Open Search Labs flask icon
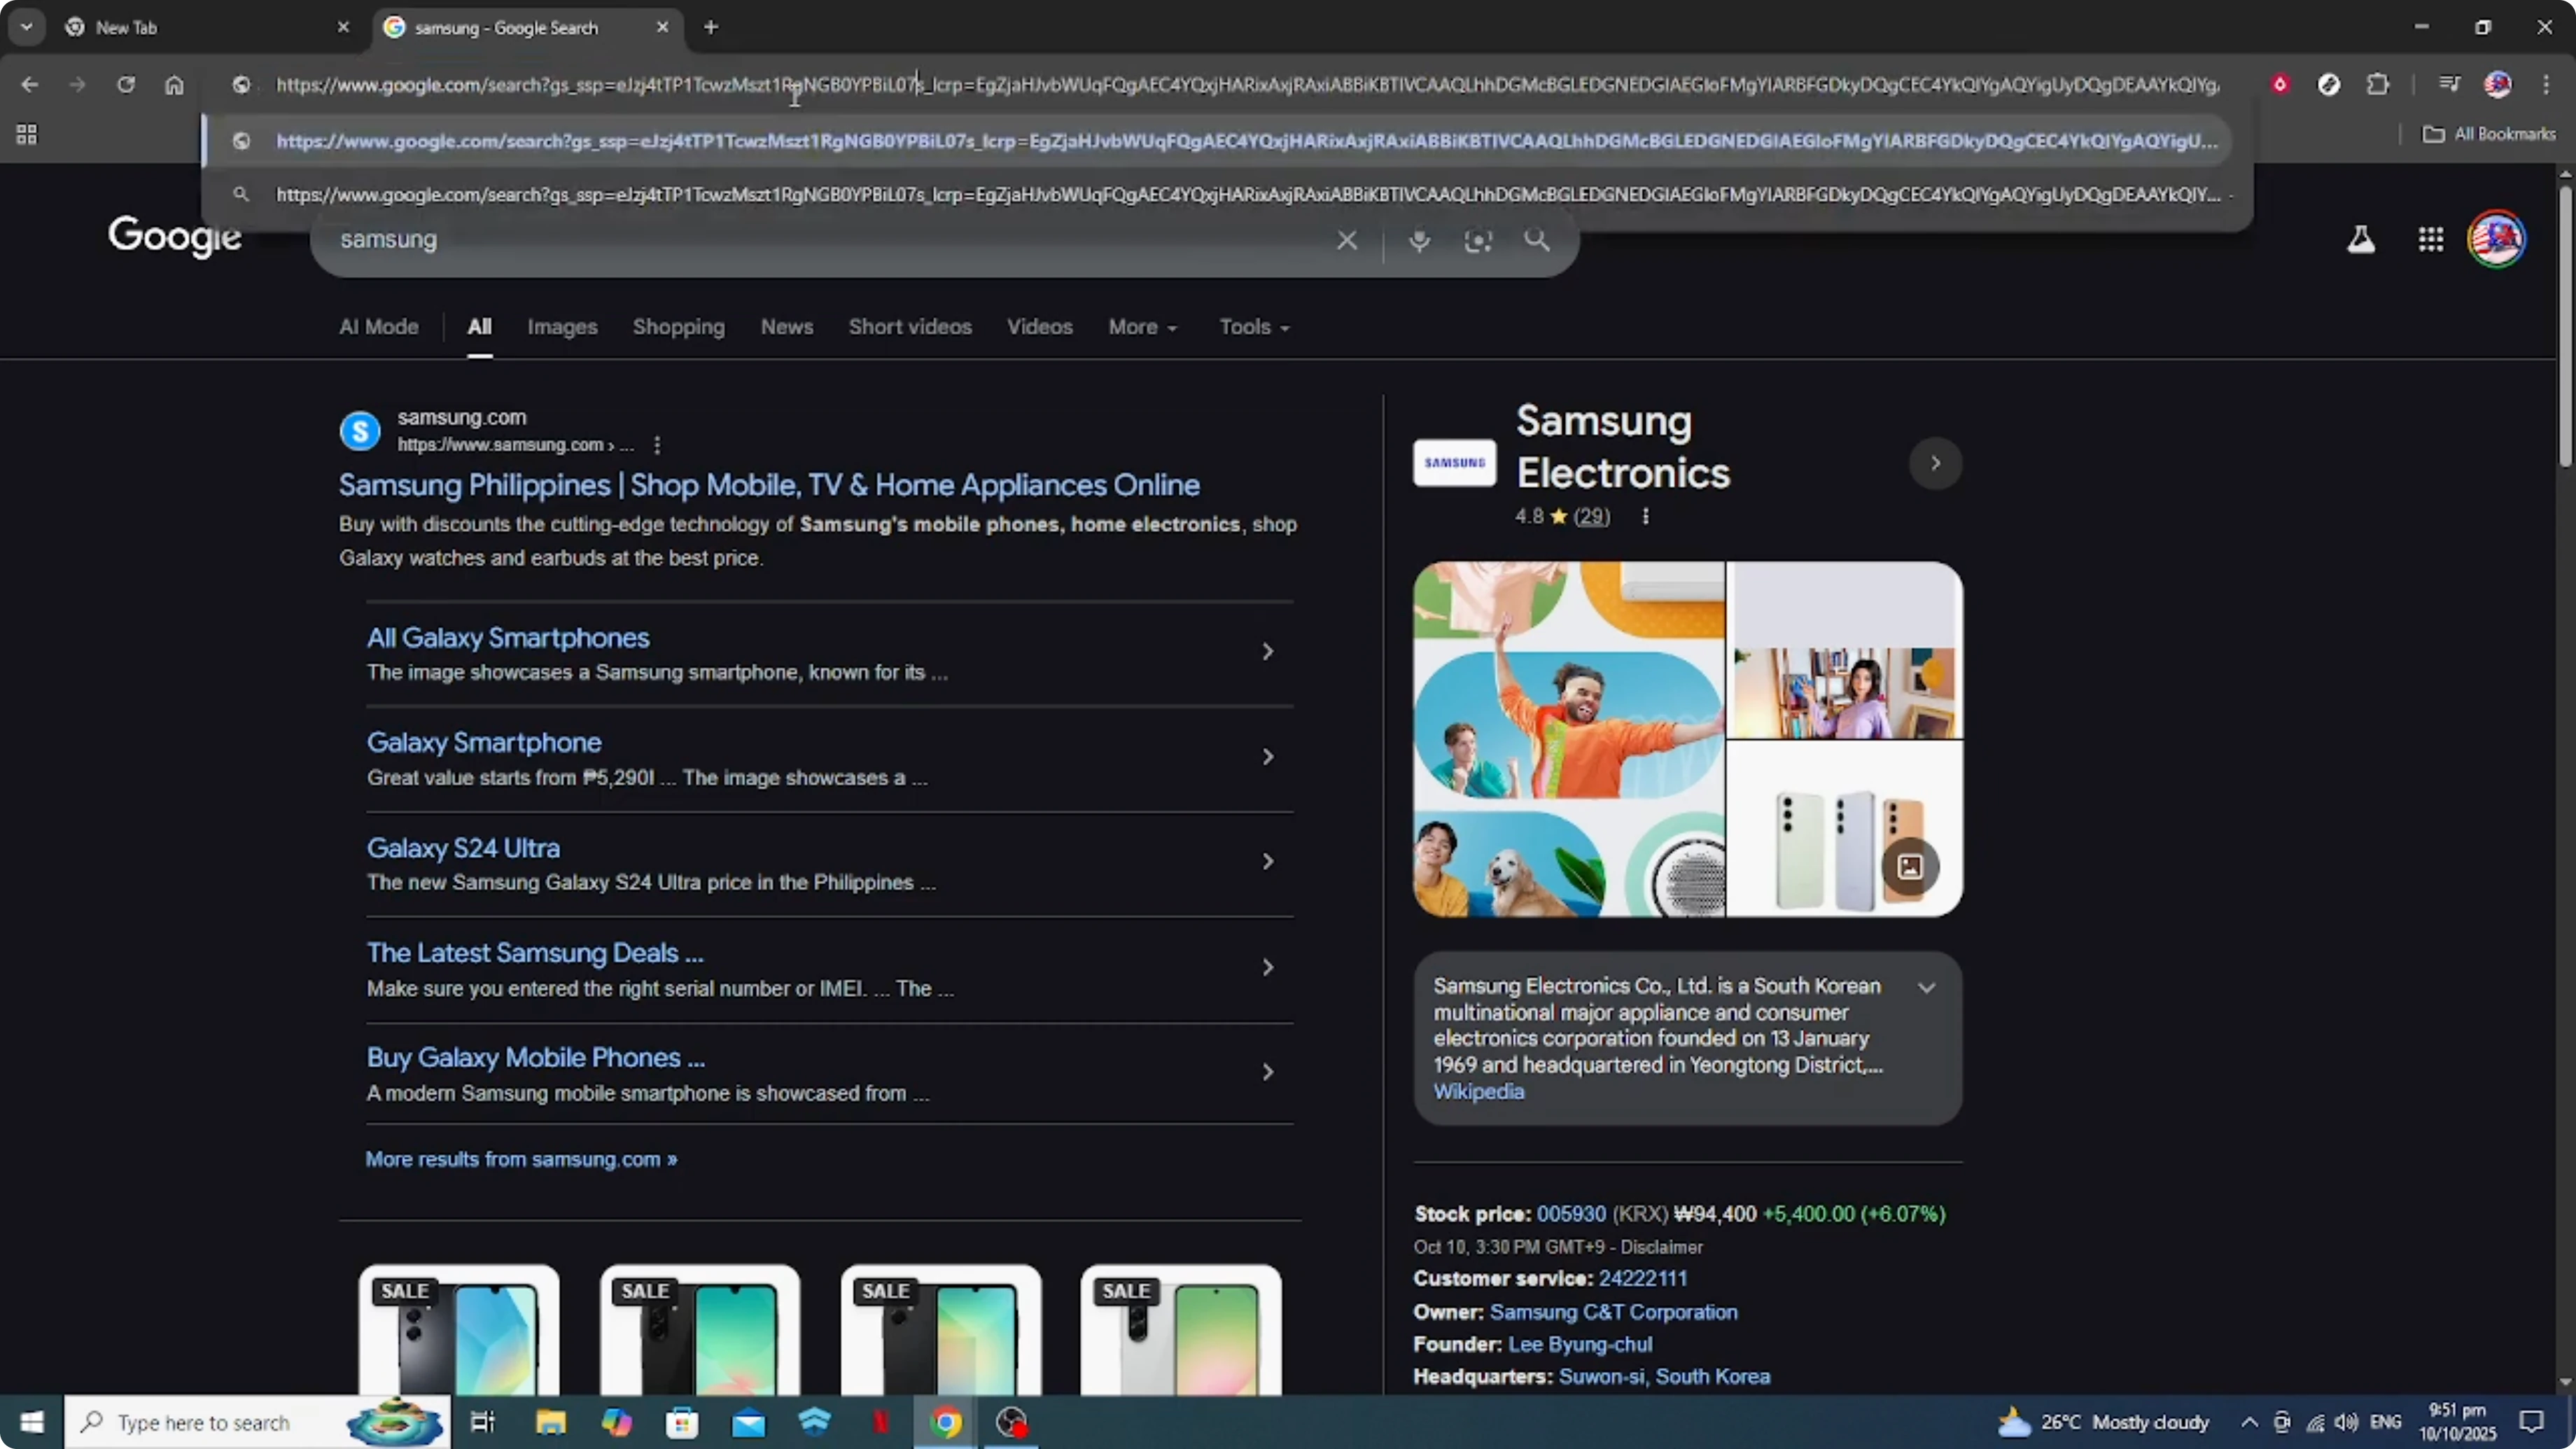Image resolution: width=2576 pixels, height=1449 pixels. 2361,239
